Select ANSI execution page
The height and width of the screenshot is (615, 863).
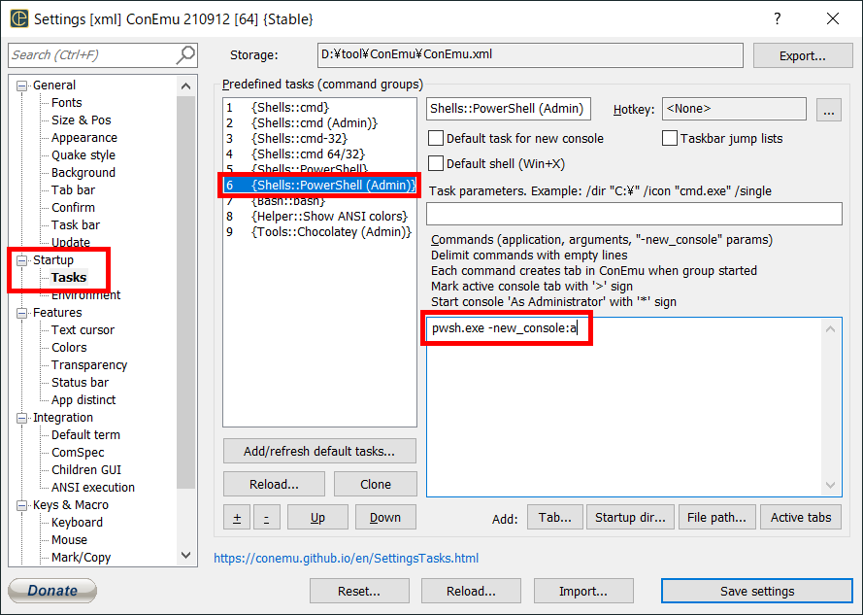click(x=93, y=488)
